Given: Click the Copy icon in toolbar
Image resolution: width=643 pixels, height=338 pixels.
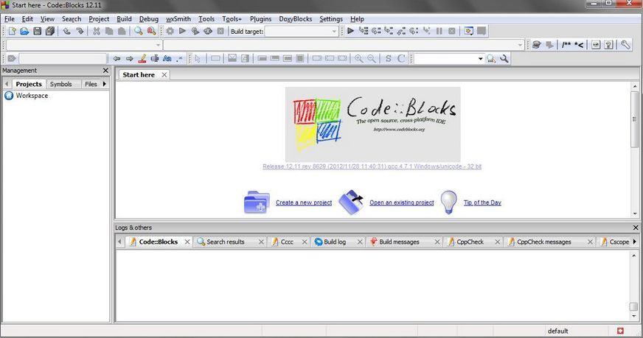Looking at the screenshot, I should pos(109,31).
